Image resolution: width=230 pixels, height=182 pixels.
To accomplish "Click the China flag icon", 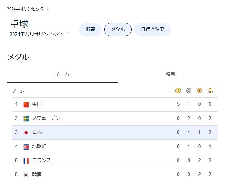I will point(26,105).
